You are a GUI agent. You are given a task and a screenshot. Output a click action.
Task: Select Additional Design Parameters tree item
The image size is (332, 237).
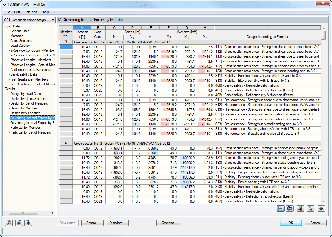click(31, 70)
